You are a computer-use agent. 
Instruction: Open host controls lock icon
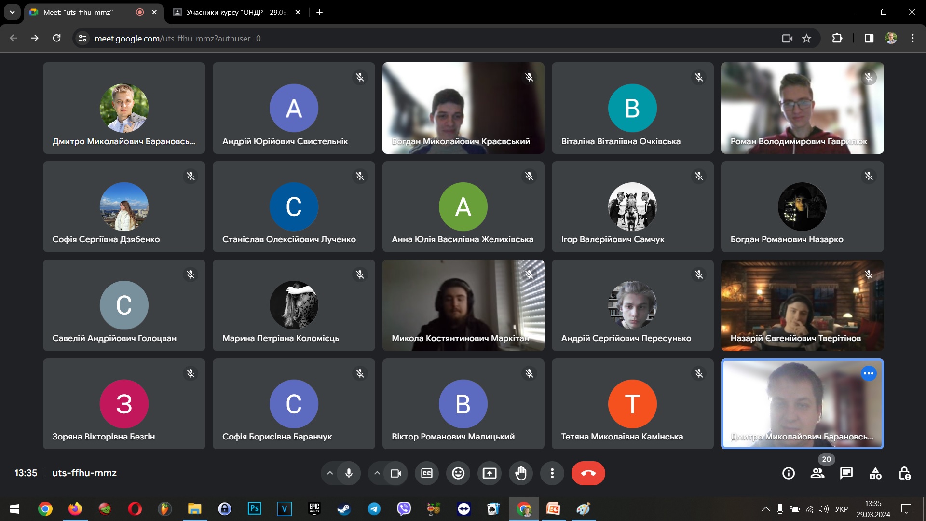click(x=904, y=473)
